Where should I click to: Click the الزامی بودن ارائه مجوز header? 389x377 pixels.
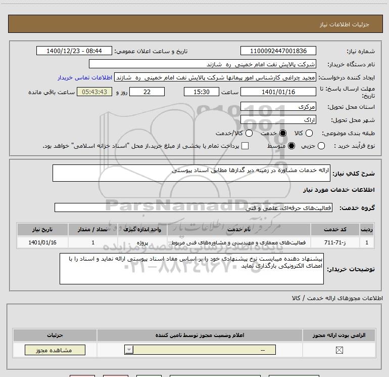tap(339, 335)
